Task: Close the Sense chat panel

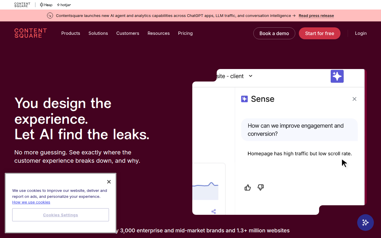Action: coord(354,99)
